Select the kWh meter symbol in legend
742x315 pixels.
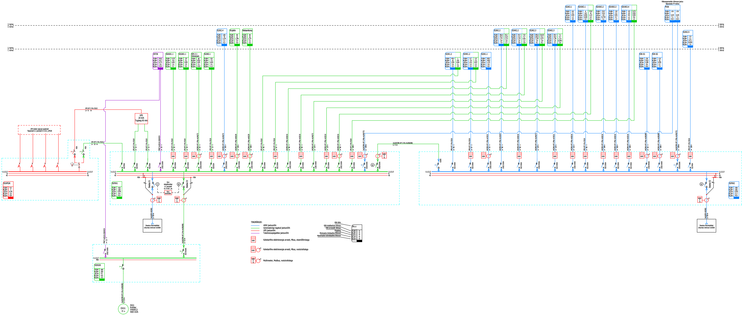(253, 240)
